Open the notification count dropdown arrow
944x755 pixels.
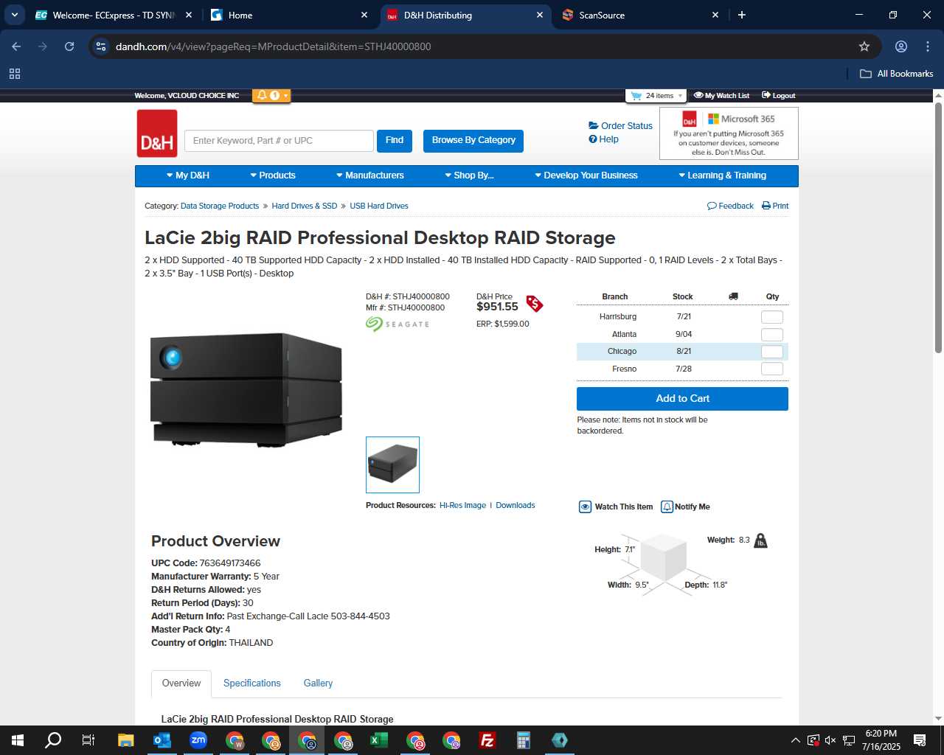coord(285,96)
